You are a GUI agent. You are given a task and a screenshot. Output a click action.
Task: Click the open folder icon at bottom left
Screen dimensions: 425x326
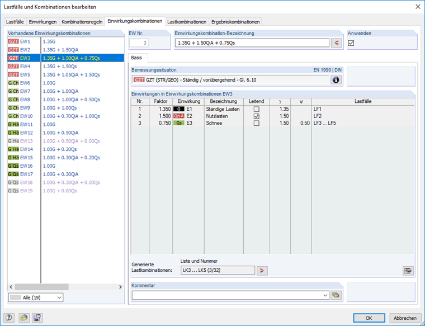[24, 318]
